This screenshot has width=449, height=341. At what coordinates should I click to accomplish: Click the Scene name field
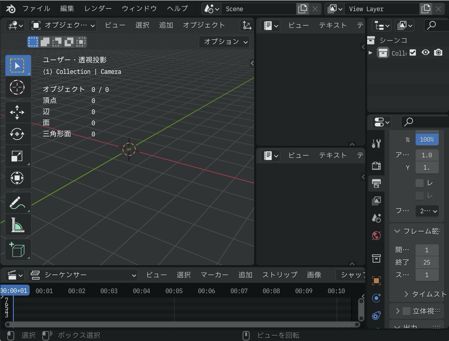click(259, 9)
